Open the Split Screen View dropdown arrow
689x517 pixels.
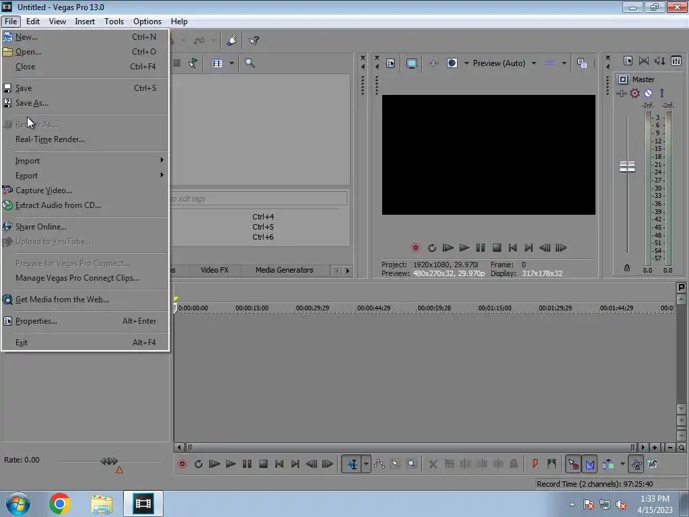pos(466,63)
